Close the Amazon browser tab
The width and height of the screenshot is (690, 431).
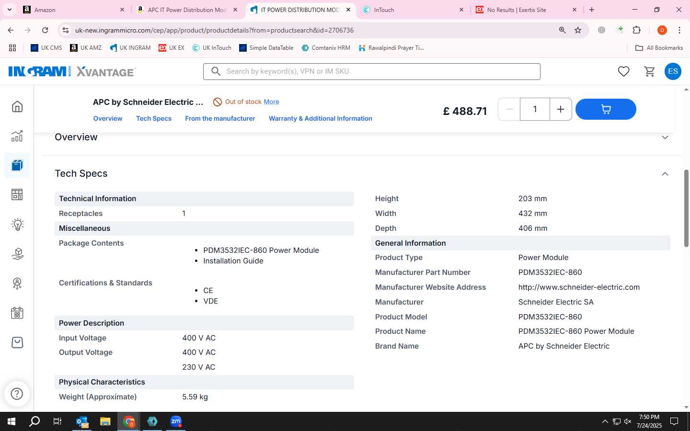pyautogui.click(x=122, y=10)
